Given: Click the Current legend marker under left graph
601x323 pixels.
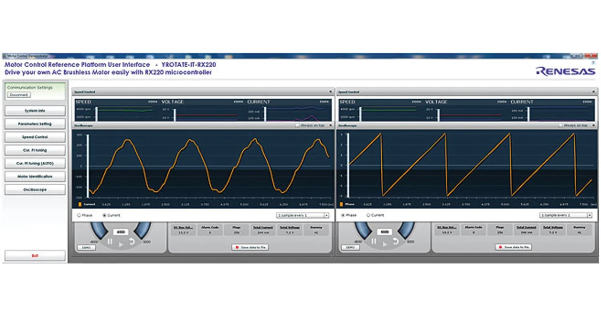Looking at the screenshot, I should coord(80,205).
